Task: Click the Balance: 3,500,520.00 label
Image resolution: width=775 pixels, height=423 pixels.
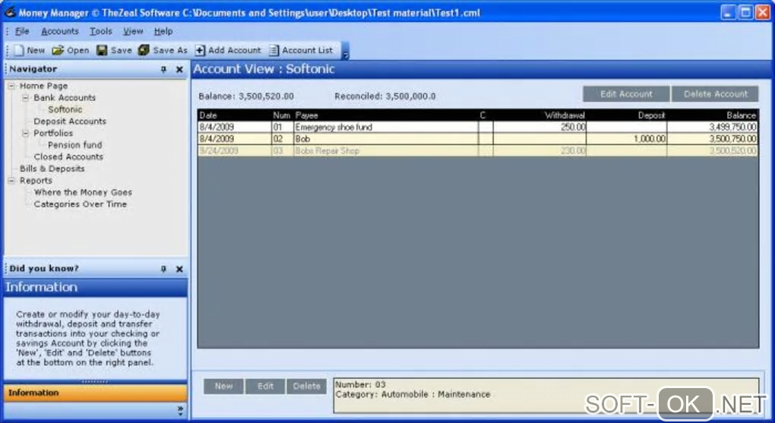Action: [246, 96]
